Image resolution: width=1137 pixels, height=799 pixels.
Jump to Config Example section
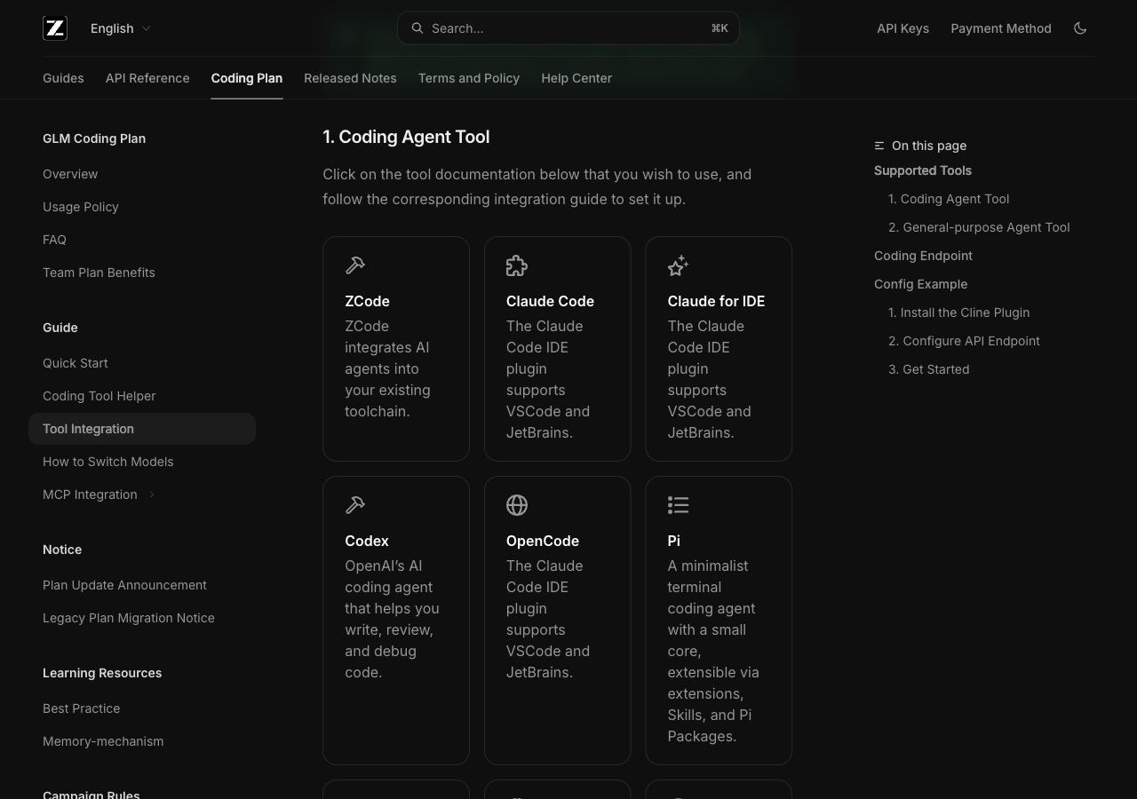tap(920, 284)
